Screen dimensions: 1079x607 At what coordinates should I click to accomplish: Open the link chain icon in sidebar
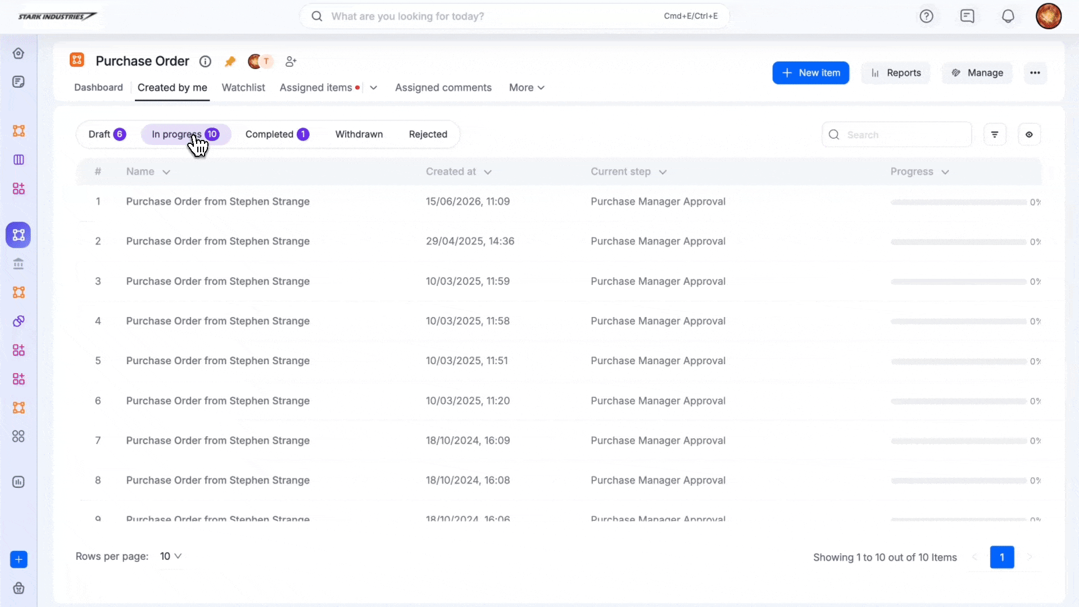coord(19,321)
